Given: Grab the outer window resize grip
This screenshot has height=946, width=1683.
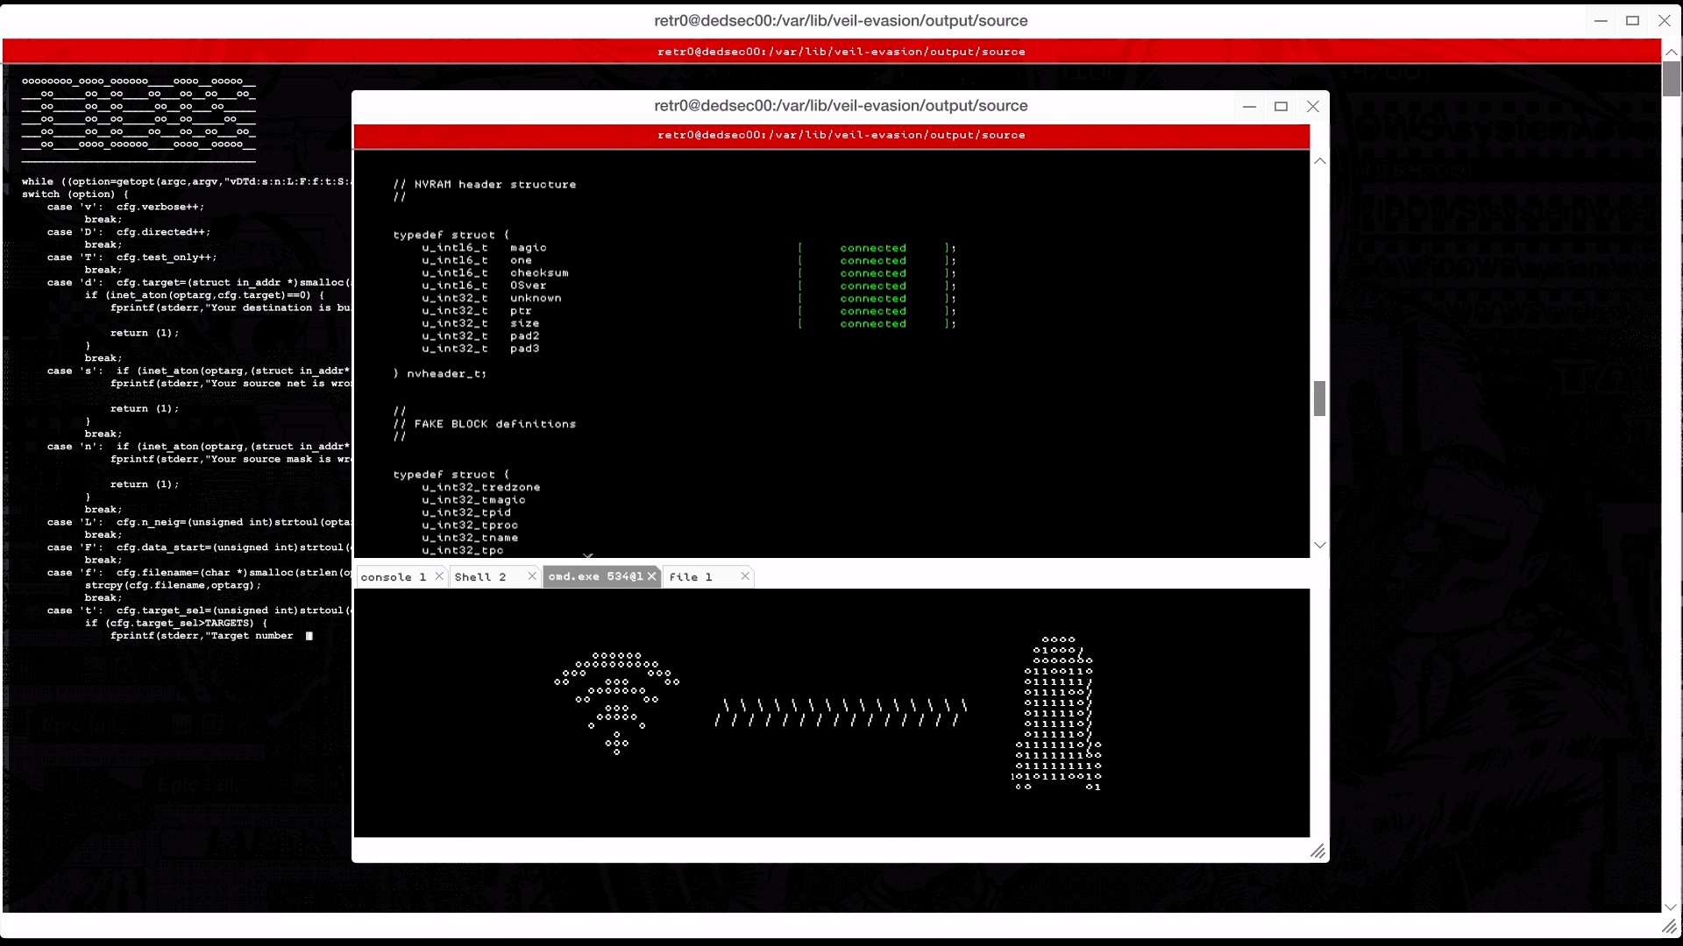Looking at the screenshot, I should pos(1669,927).
